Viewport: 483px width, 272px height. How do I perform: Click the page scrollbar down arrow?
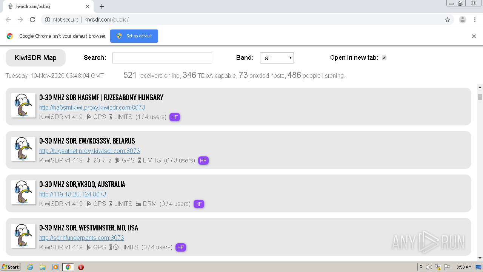point(480,258)
